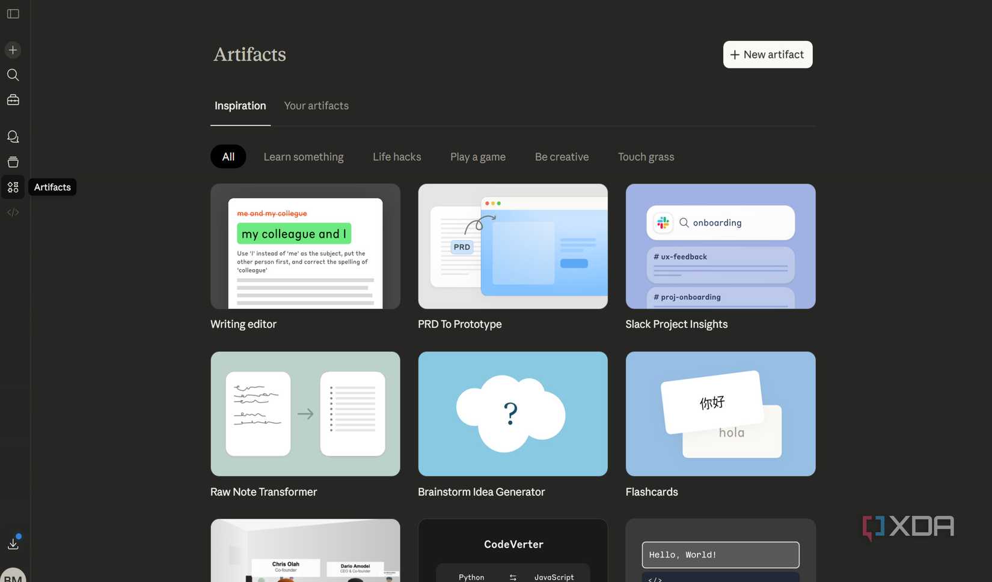Image resolution: width=992 pixels, height=582 pixels.
Task: Open the projects stack icon in sidebar
Action: 13,162
